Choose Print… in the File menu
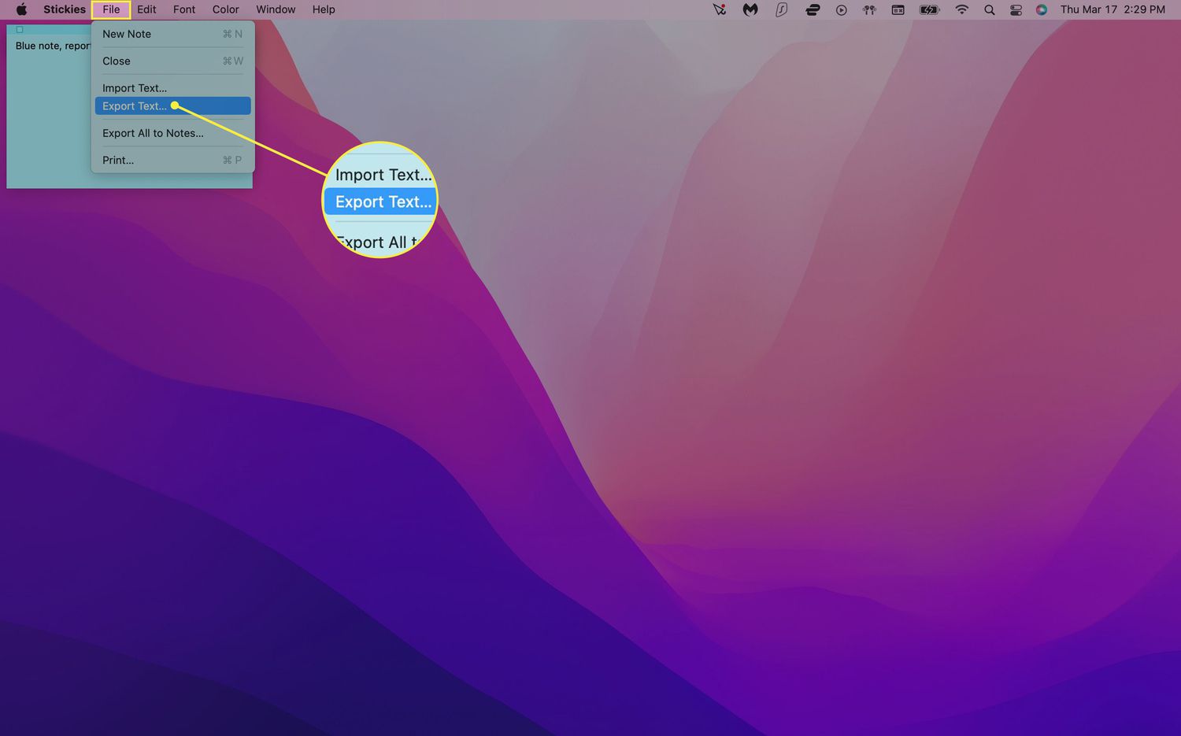Image resolution: width=1181 pixels, height=736 pixels. 118,160
